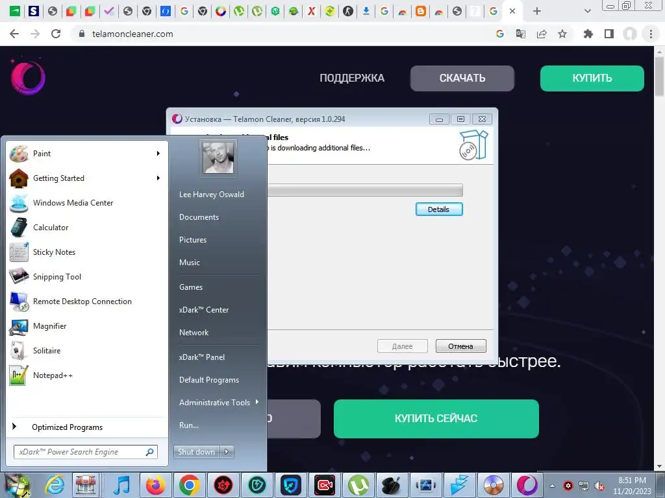Image resolution: width=665 pixels, height=498 pixels.
Task: Click the network tray icon
Action: [584, 486]
